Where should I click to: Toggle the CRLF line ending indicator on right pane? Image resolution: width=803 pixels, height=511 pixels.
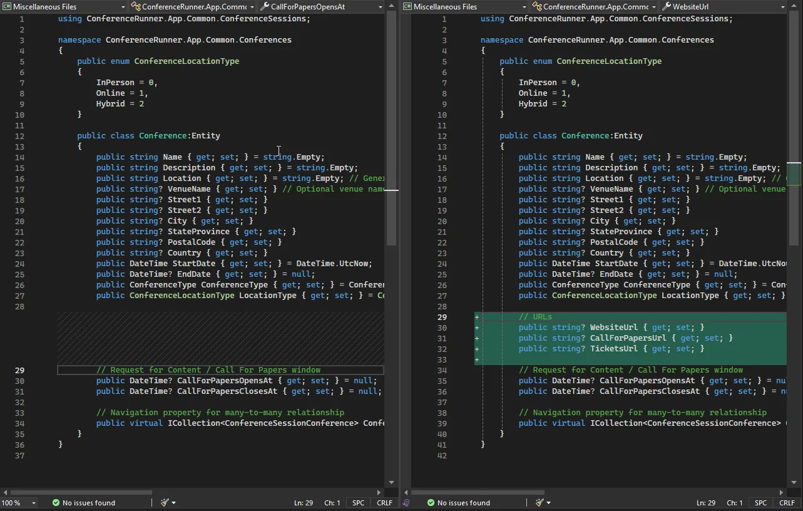[786, 502]
